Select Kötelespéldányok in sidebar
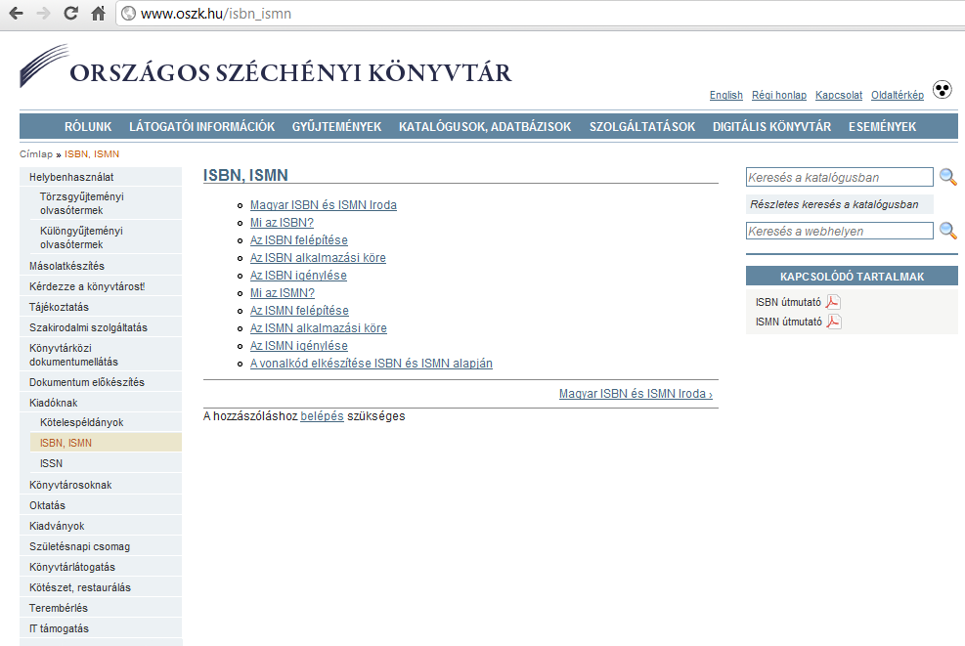Image resolution: width=965 pixels, height=646 pixels. (106, 422)
